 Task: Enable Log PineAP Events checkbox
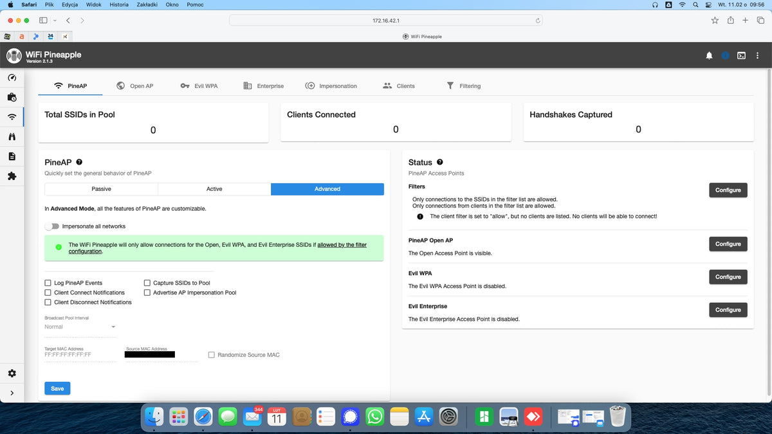pos(48,283)
